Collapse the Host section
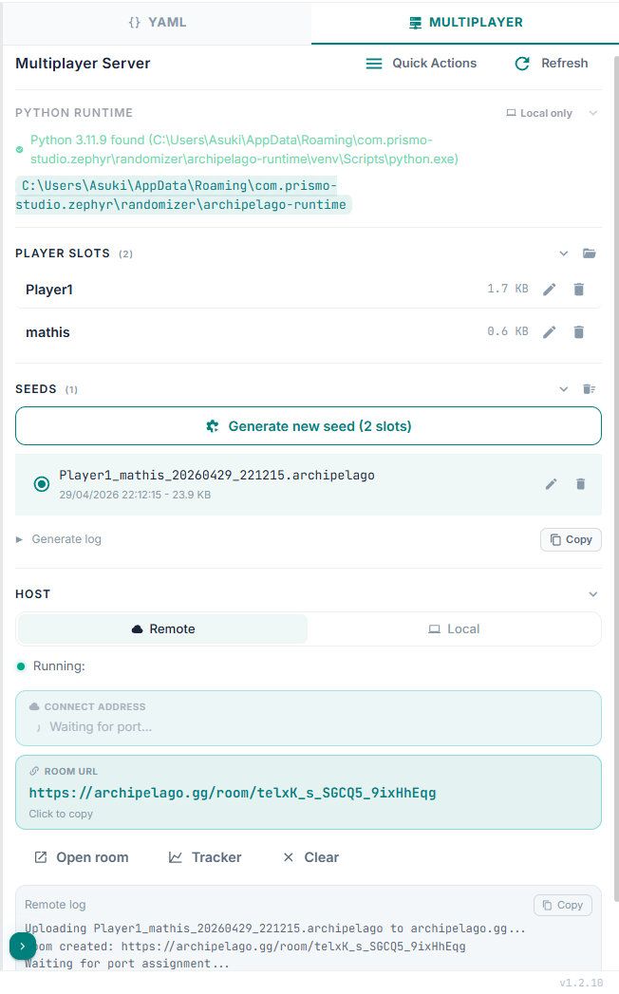 click(x=593, y=594)
